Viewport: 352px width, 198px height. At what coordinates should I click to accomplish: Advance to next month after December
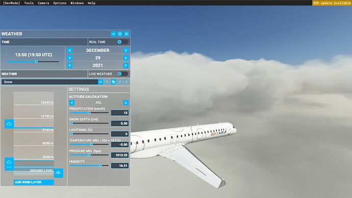pyautogui.click(x=125, y=51)
